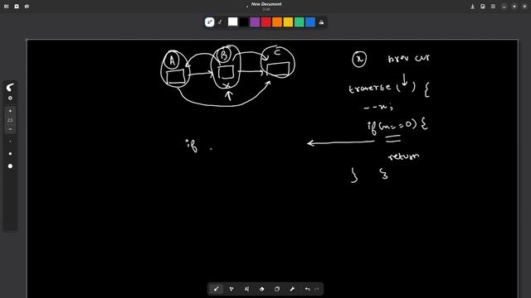Pick the black color swatch
The width and height of the screenshot is (531, 298).
click(x=244, y=22)
